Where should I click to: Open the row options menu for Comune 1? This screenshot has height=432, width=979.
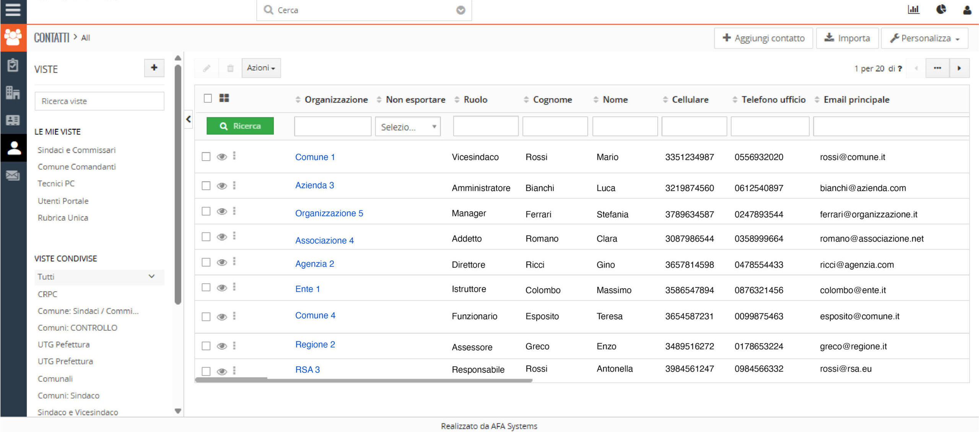tap(234, 156)
